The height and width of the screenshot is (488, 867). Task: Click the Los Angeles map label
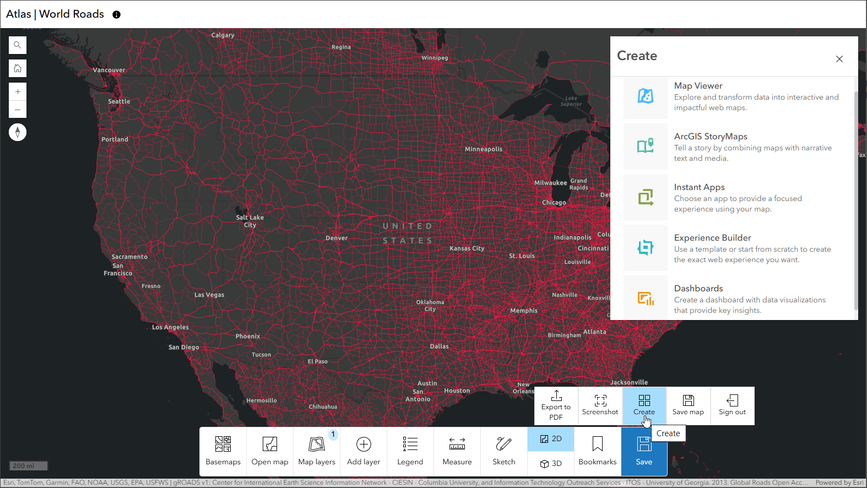pos(170,328)
